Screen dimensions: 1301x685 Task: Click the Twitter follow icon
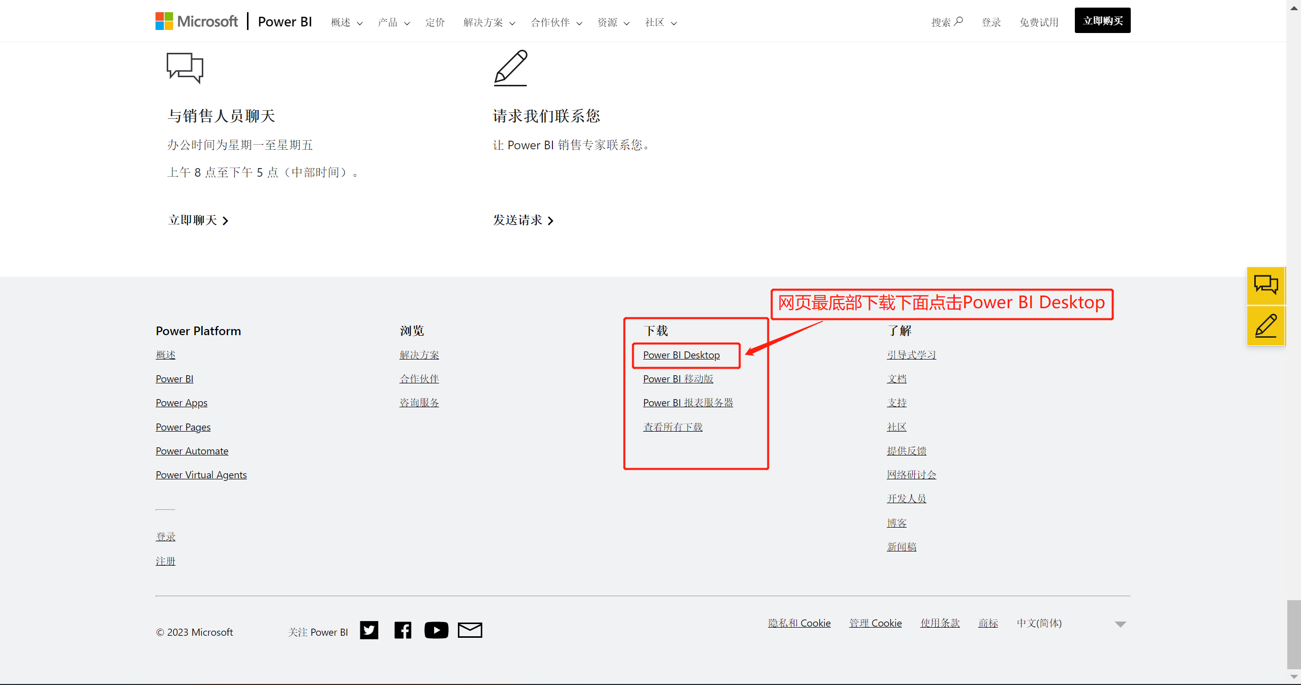click(x=369, y=630)
